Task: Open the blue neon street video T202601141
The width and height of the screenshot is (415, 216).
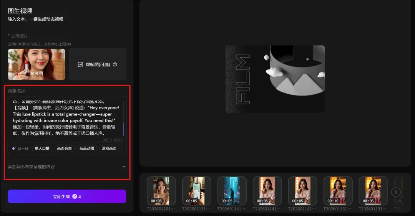Action: pos(232,191)
